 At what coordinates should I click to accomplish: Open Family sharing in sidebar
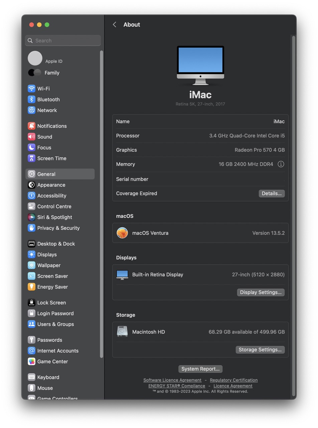coord(44,73)
